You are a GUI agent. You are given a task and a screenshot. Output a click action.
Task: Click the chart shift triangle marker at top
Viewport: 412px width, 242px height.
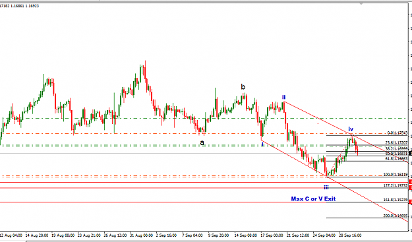[x=361, y=4]
